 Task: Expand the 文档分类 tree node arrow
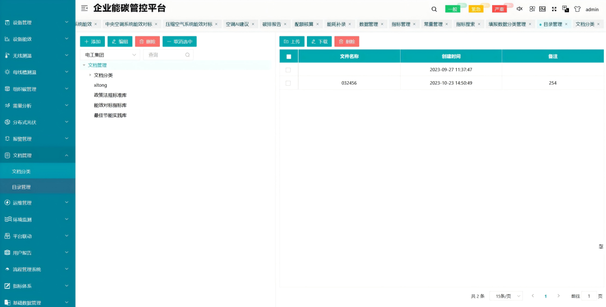[90, 75]
